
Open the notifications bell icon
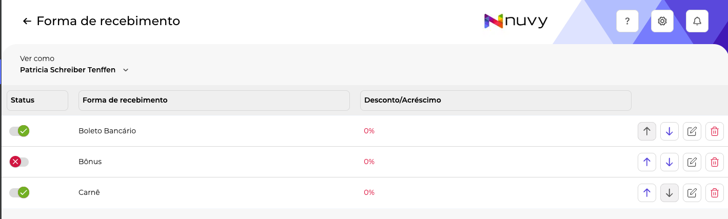(697, 21)
